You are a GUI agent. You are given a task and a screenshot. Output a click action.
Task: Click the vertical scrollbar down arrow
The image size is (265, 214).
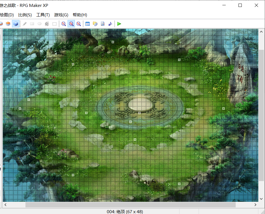coord(261,199)
